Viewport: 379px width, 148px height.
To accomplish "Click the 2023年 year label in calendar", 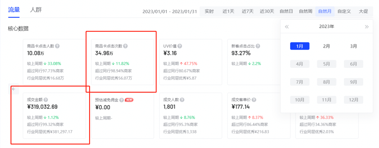I will click(327, 27).
